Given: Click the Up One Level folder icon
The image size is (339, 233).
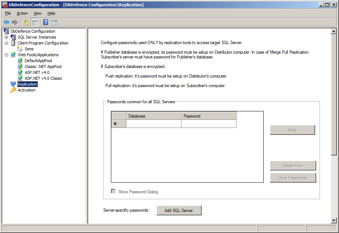Looking at the screenshot, I should point(26,22).
